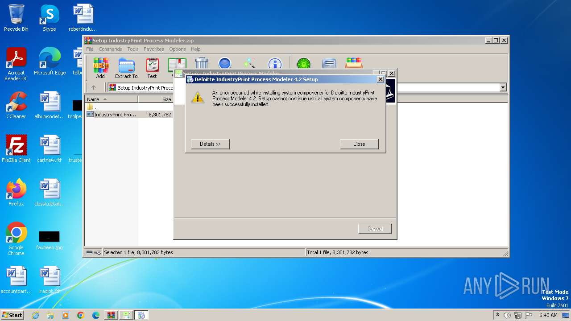
Task: Open Skype desktop shortcut
Action: [49, 18]
